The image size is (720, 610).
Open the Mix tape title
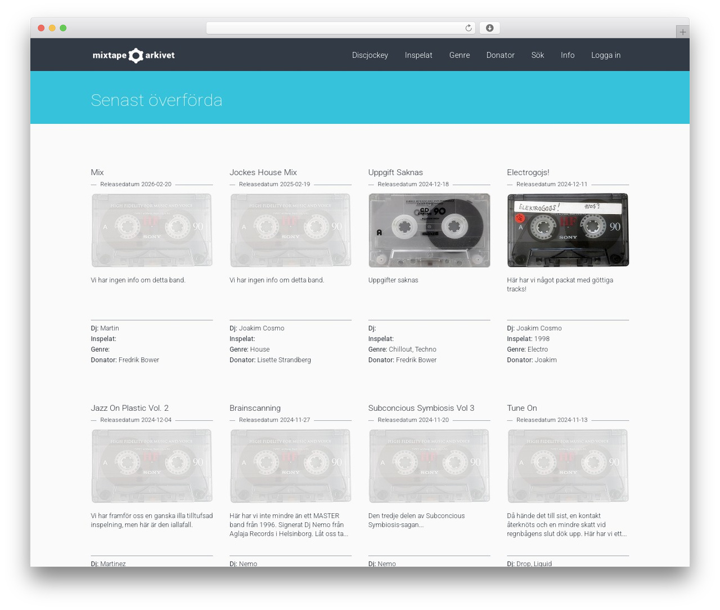[97, 172]
